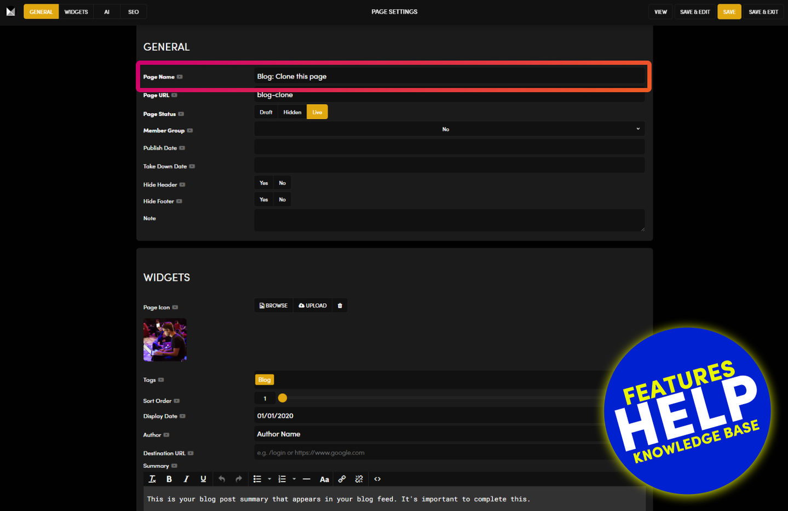Set Page Status to Draft
Viewport: 788px width, 511px height.
(266, 112)
